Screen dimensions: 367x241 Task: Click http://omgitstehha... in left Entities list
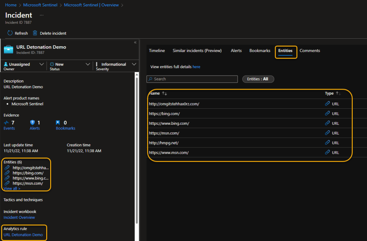[x=31, y=168]
